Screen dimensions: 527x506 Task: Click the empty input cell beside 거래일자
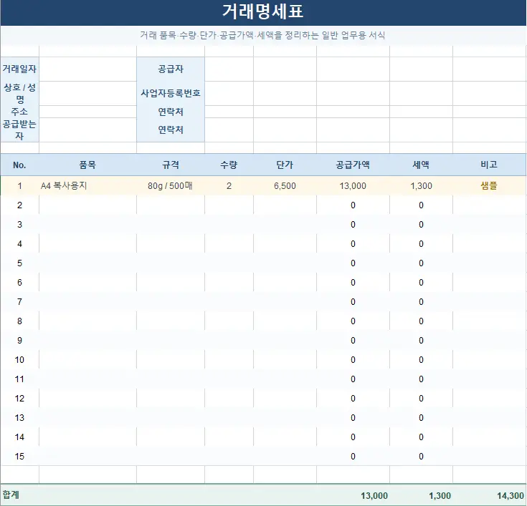coord(87,69)
